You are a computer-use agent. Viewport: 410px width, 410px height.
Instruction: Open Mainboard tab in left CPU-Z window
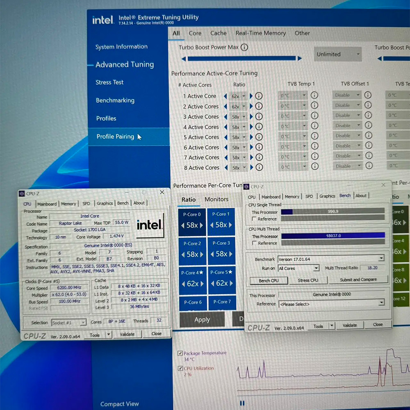(47, 204)
